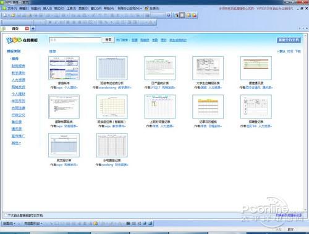The image size is (309, 234).
Task: Click the open folder toolbar icon
Action: 14,15
